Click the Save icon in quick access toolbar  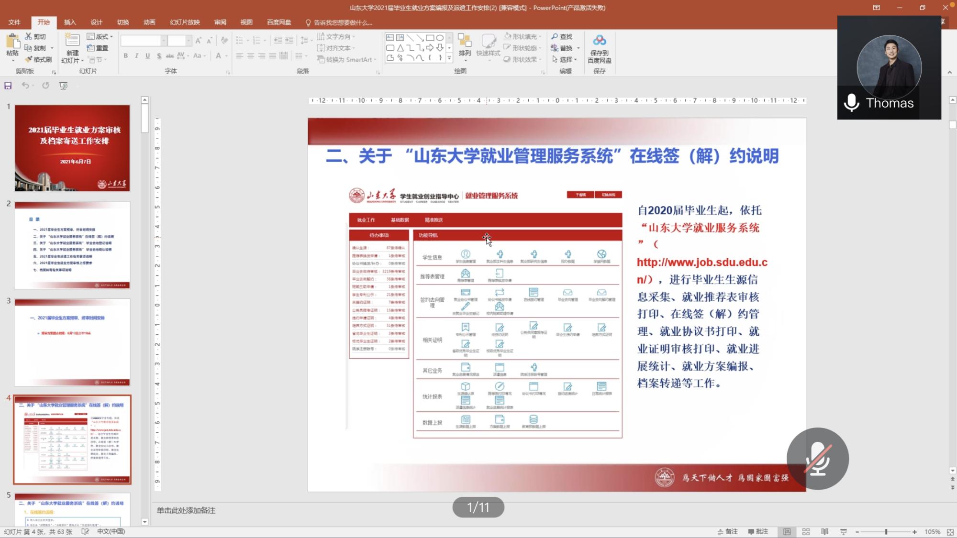click(x=8, y=86)
